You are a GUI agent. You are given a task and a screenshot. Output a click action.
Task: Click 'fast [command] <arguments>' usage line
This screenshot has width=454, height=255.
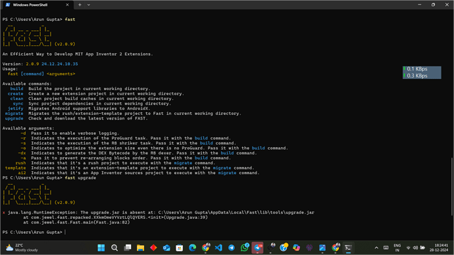[x=41, y=74]
